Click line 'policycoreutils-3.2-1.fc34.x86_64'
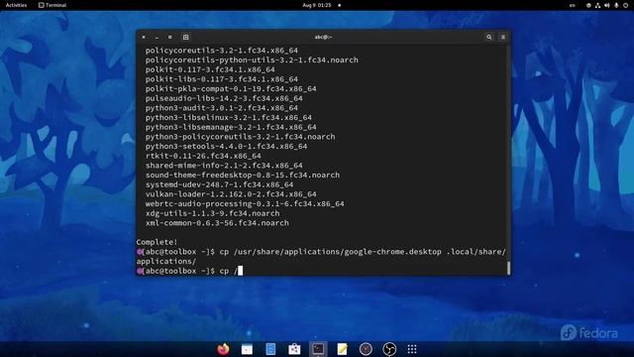Viewport: 634px width, 357px height. [222, 51]
